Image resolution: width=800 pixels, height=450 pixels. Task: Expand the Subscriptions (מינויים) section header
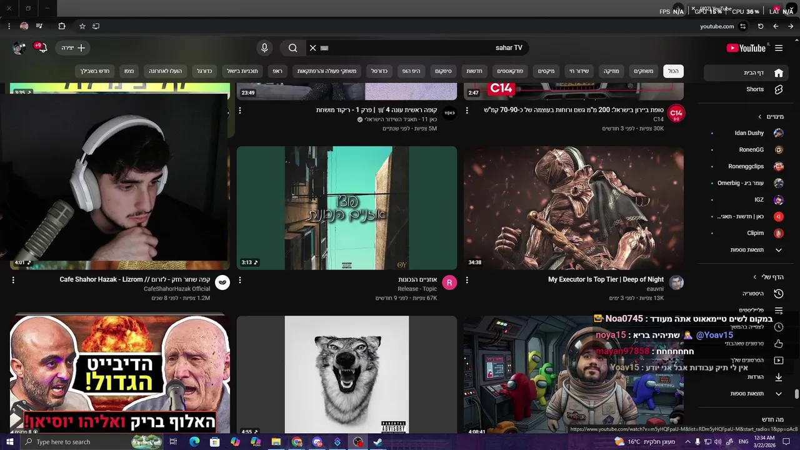click(x=771, y=116)
